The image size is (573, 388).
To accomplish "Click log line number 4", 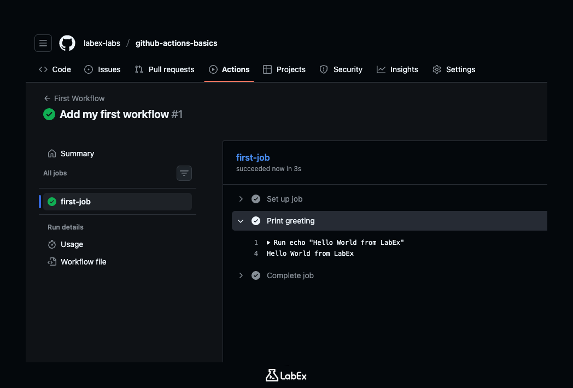I will coord(256,254).
